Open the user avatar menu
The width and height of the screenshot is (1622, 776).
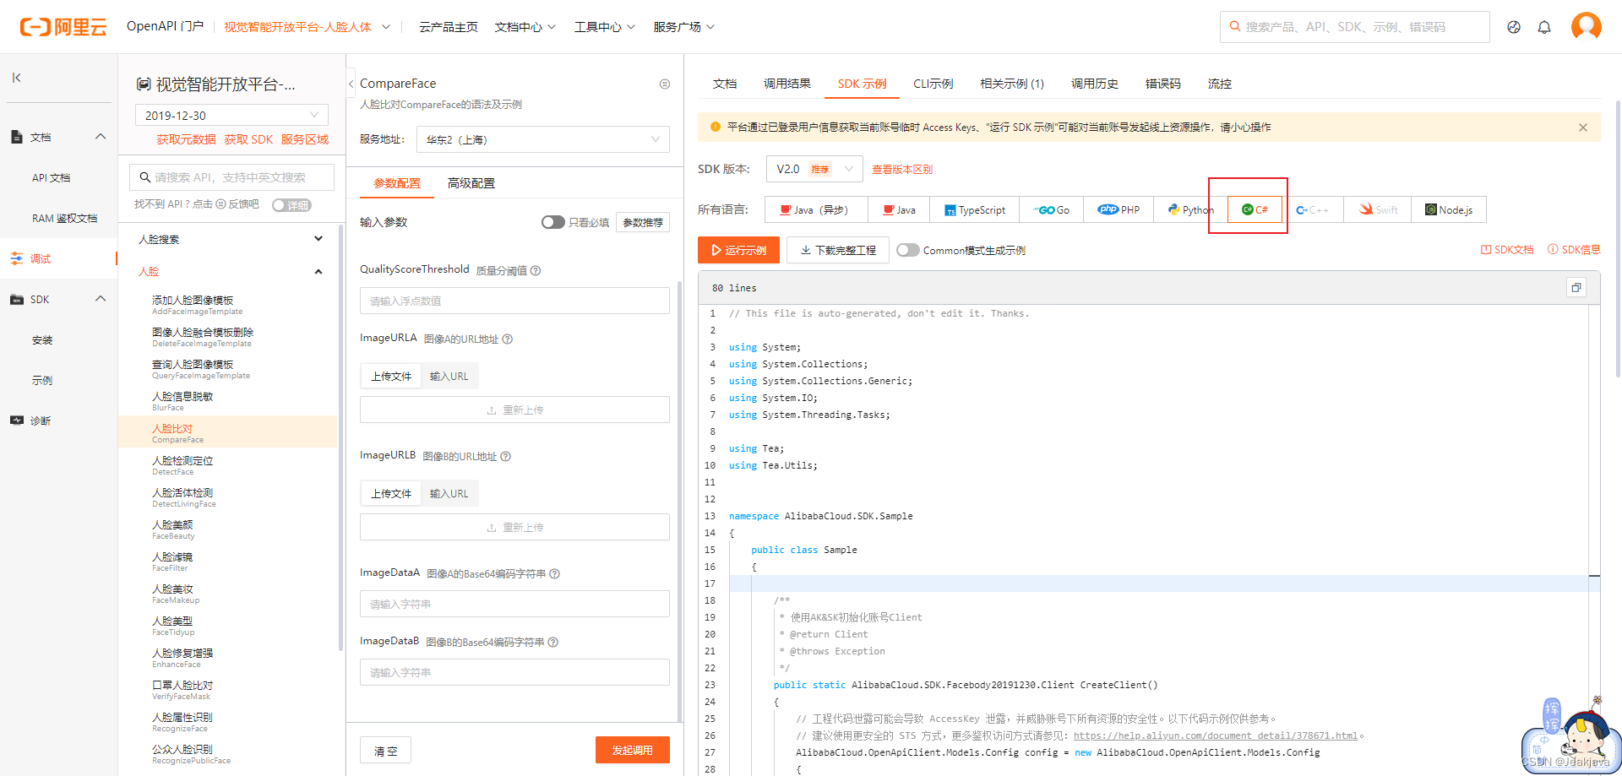(x=1586, y=26)
